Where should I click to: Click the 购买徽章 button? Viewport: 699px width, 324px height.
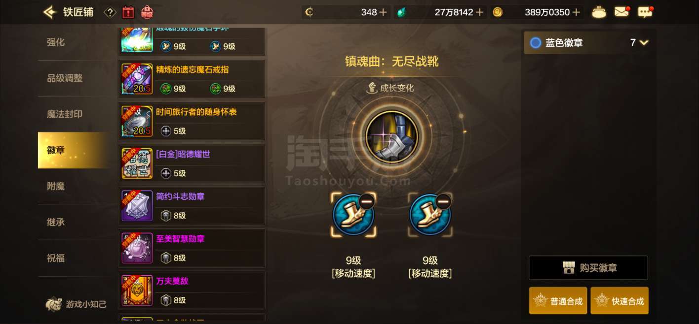coord(588,268)
